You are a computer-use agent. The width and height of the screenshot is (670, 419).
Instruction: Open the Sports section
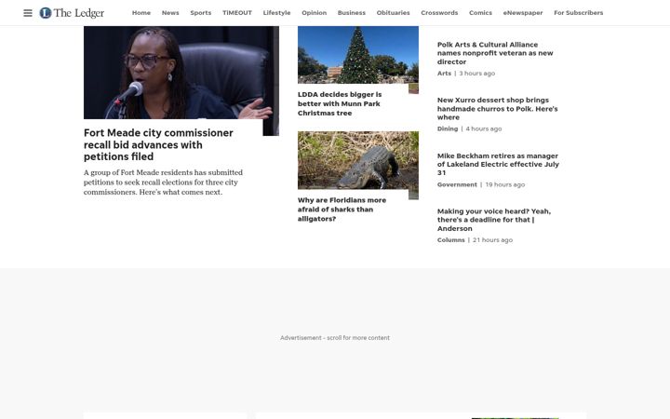200,13
